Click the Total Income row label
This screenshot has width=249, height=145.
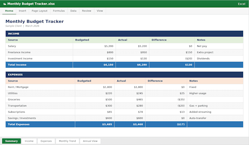coord(17,65)
